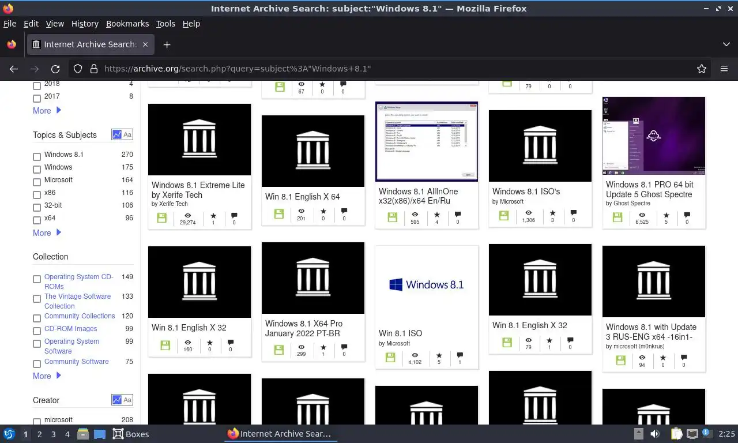Click the Firefox back arrow button
The image size is (738, 443).
point(14,69)
